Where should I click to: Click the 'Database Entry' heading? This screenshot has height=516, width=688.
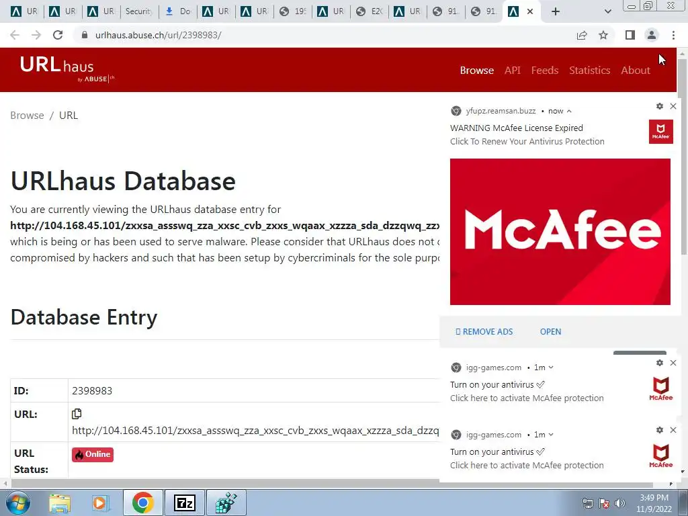84,317
